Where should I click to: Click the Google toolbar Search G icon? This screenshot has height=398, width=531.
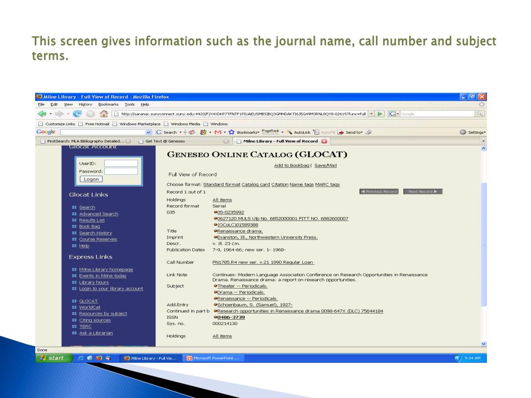coord(159,132)
